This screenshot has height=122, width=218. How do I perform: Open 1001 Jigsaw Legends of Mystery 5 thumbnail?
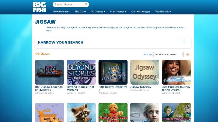[x=50, y=72]
